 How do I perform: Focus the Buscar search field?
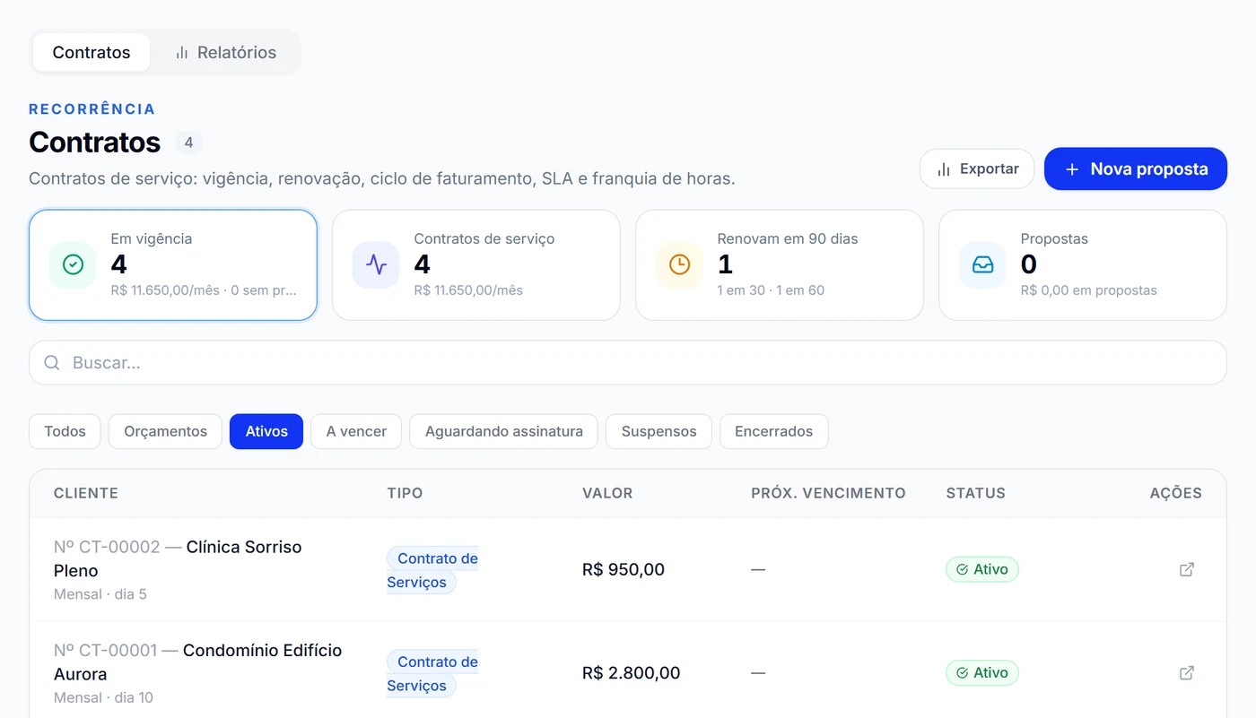(x=628, y=363)
